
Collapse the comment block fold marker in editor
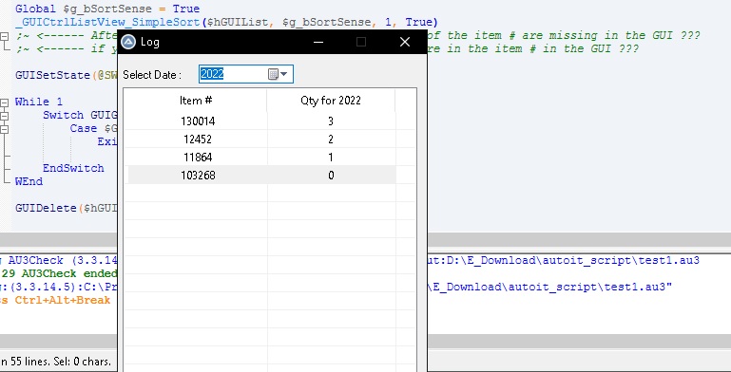(4, 36)
